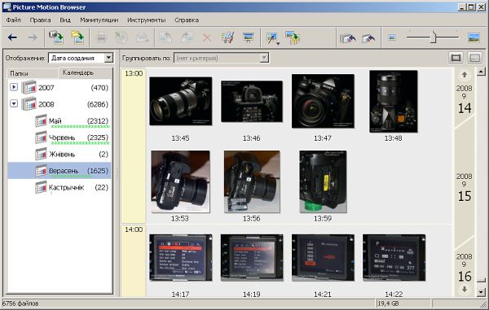Open the Отображение dropdown Дата создания
Viewport: 489px width, 310px height.
(81, 58)
